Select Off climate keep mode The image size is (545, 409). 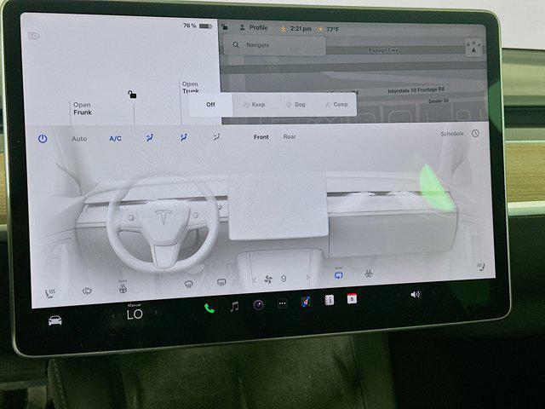click(x=210, y=104)
